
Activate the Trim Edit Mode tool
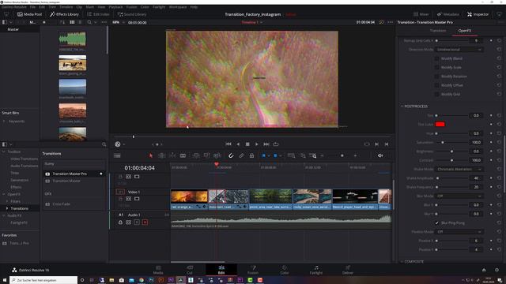click(x=161, y=155)
